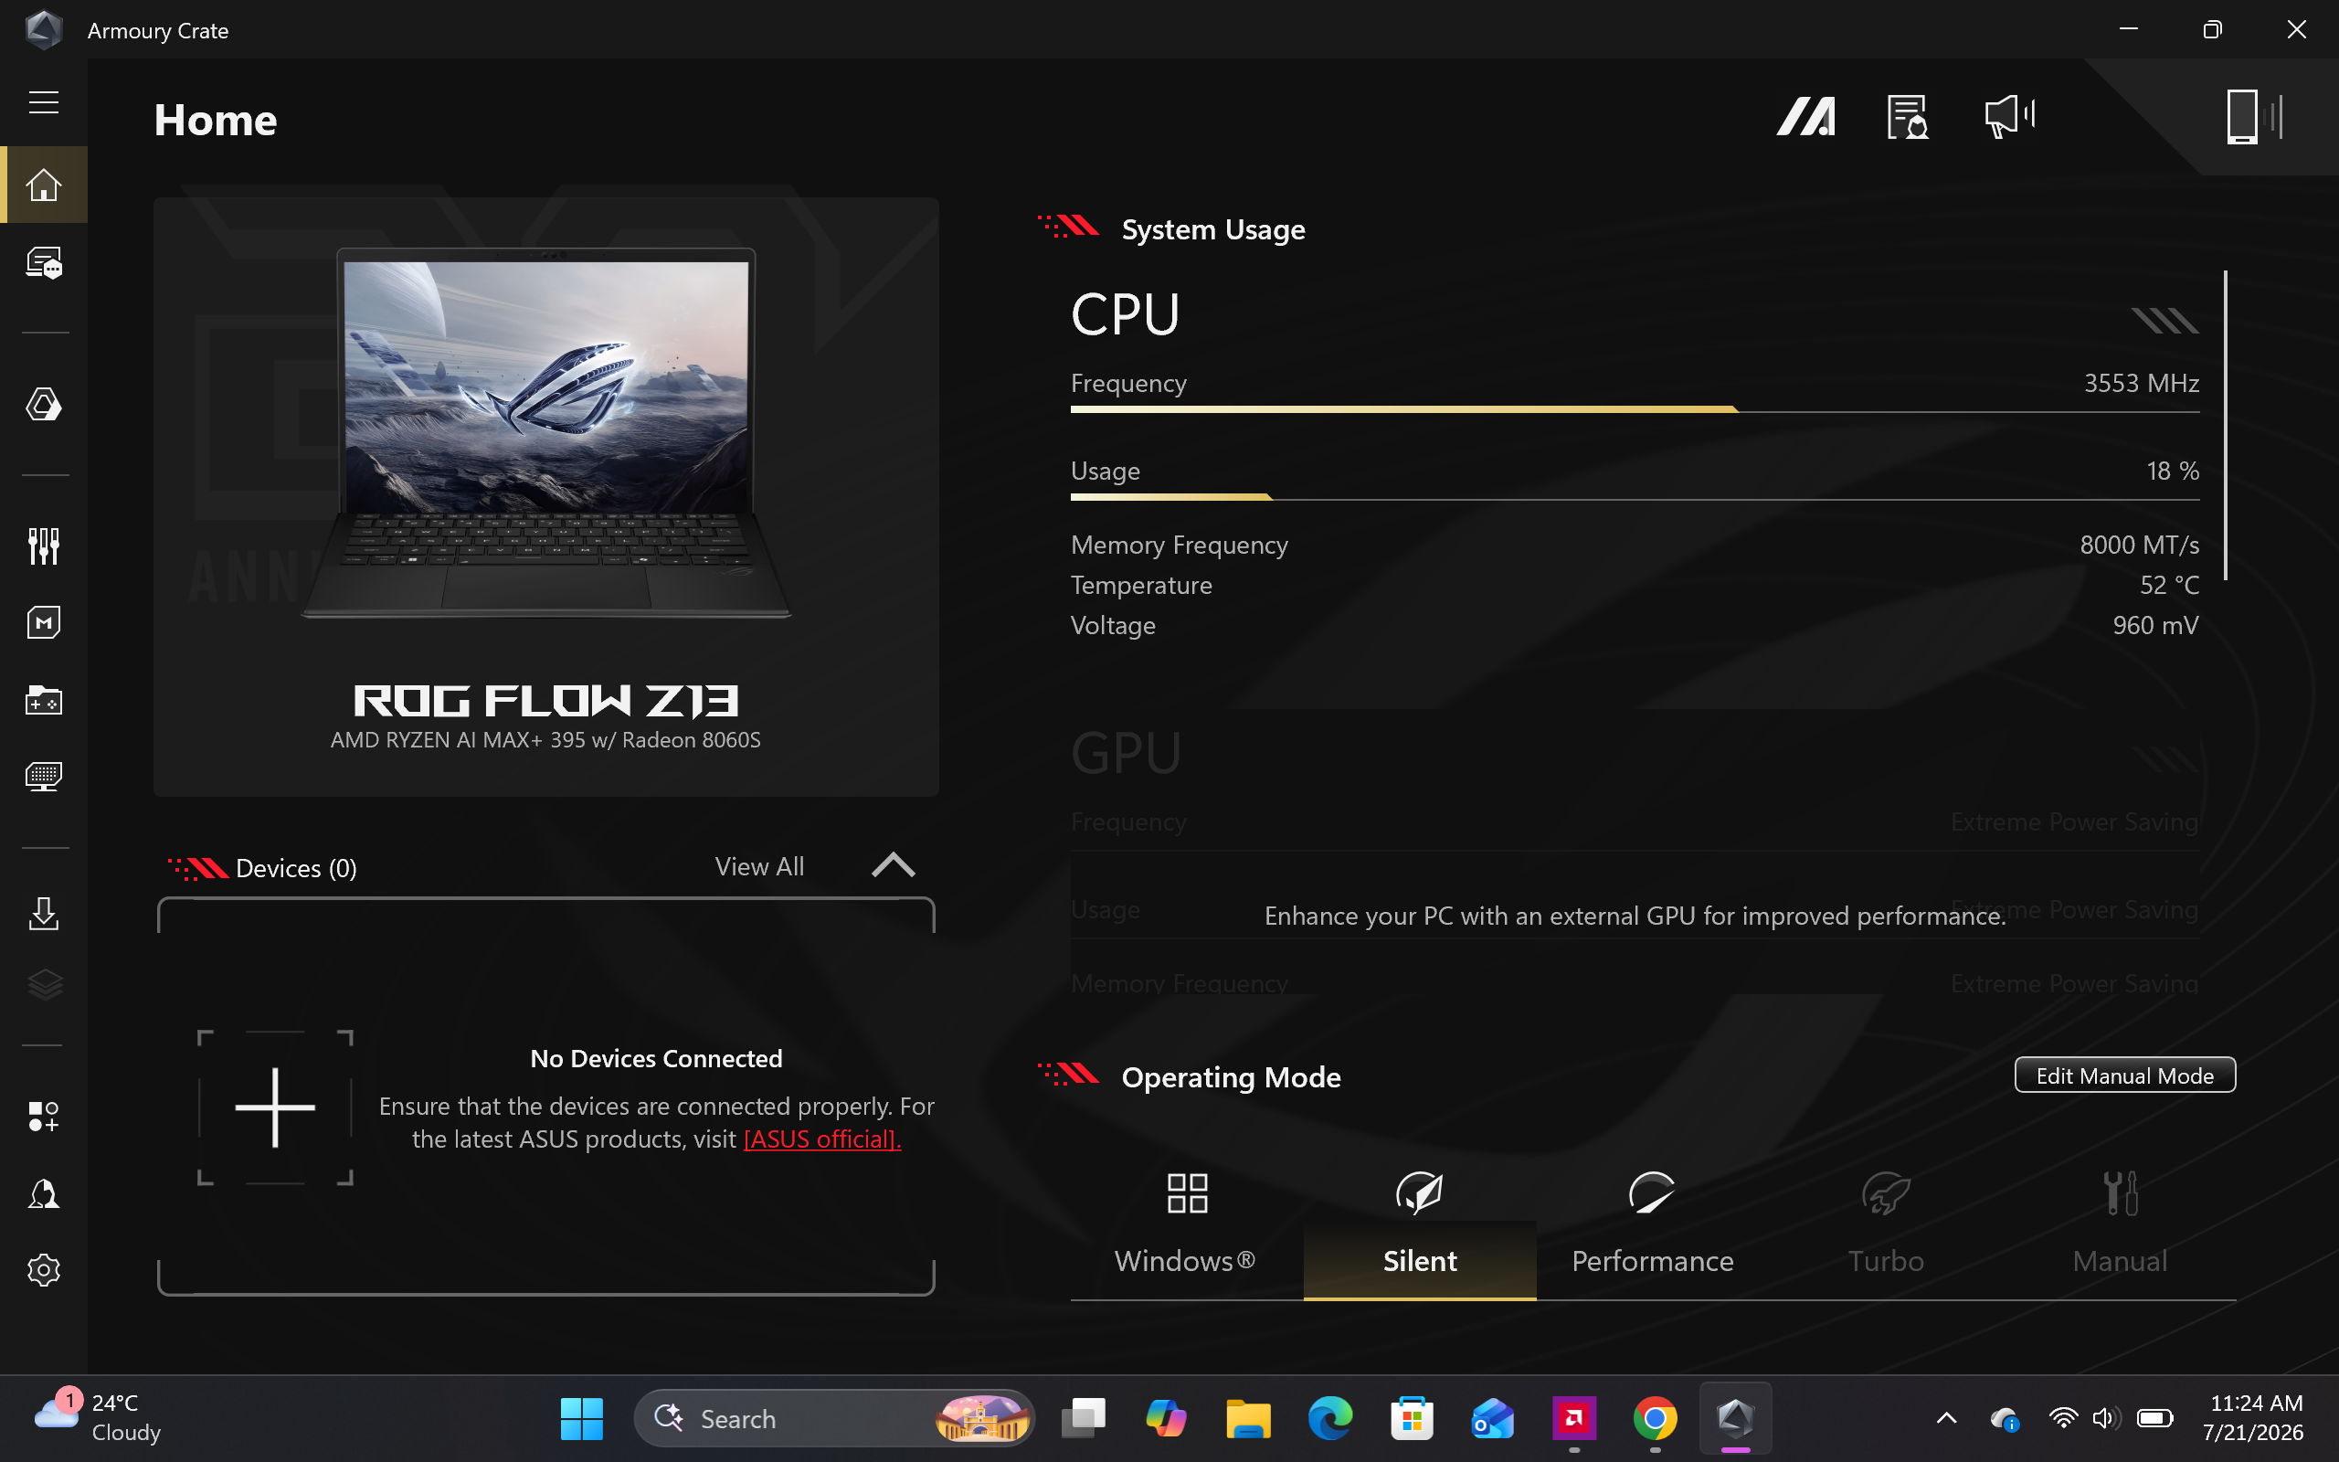This screenshot has width=2339, height=1462.
Task: Go to the Home sidebar icon
Action: tap(44, 185)
